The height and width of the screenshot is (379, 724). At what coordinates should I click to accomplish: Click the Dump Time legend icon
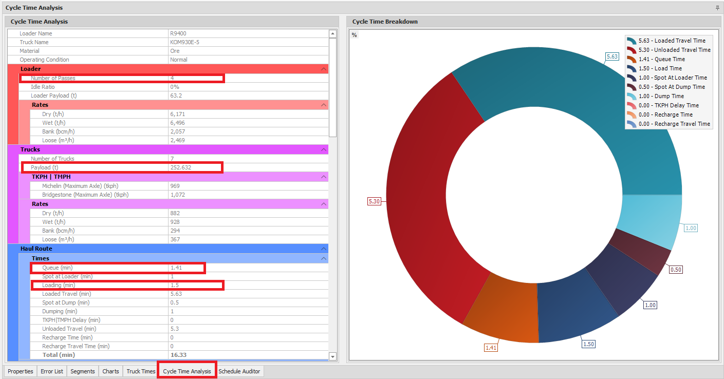click(x=632, y=96)
